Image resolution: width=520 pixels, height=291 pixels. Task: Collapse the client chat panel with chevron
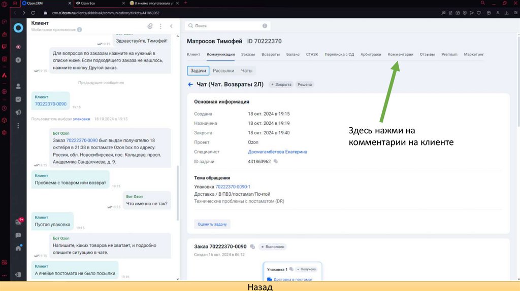tap(171, 26)
